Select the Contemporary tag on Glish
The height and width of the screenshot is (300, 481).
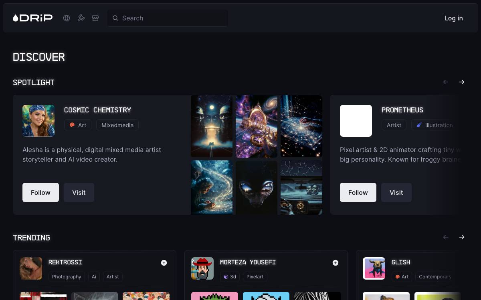pyautogui.click(x=435, y=276)
